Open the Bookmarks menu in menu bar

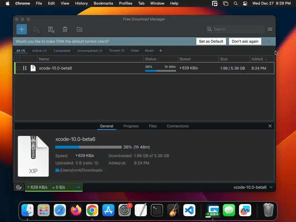(x=103, y=3)
